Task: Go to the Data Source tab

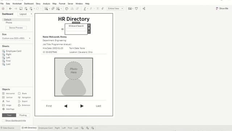Action: 7,128
